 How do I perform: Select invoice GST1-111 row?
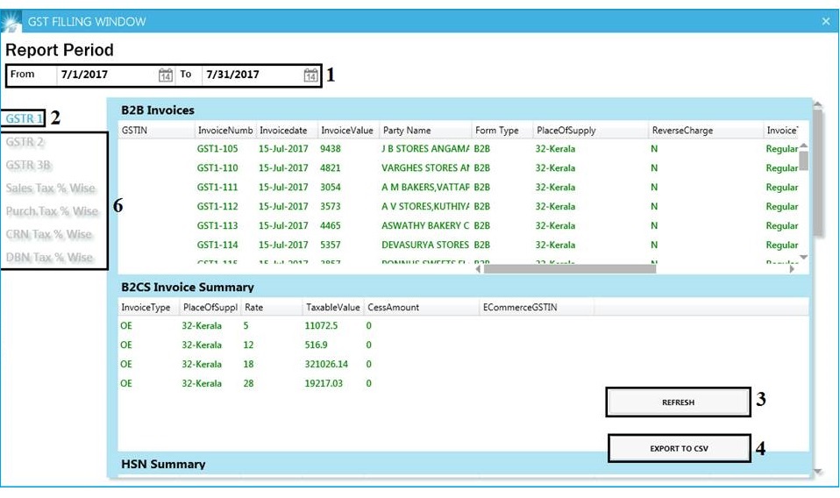click(458, 188)
